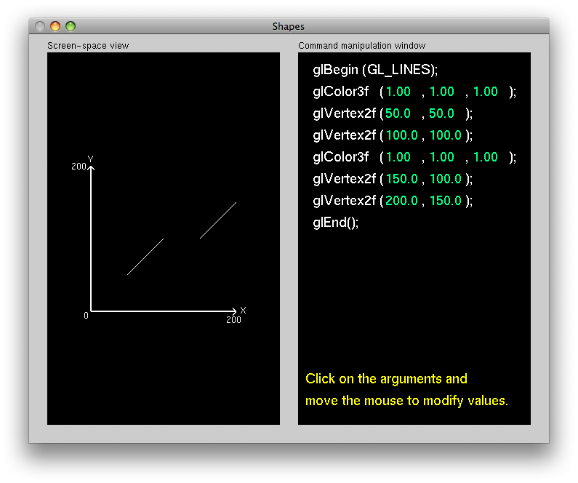Click the glEnd() command text
Screen dimensions: 578x483
tap(335, 223)
